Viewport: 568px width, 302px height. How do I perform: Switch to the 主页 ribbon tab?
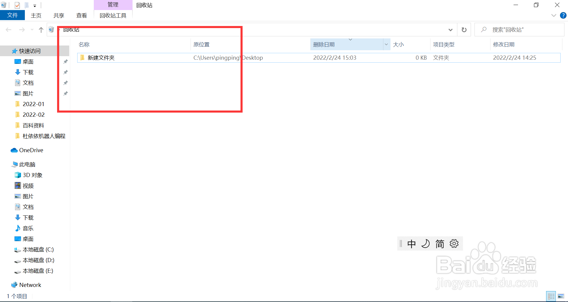pyautogui.click(x=36, y=15)
